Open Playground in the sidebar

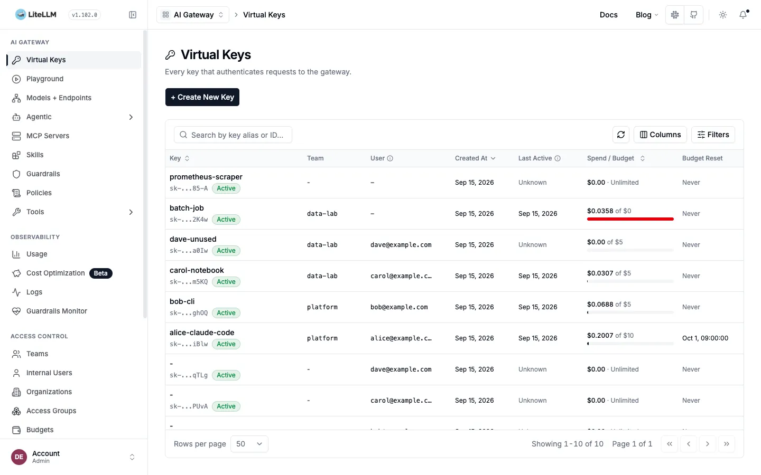click(x=73, y=79)
